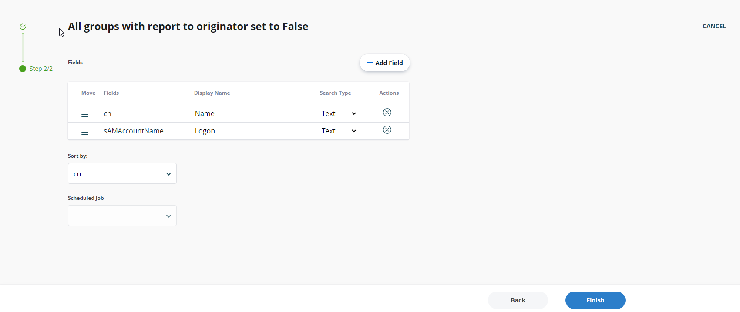This screenshot has height=312, width=740.
Task: Remove the sAMAccountName field row
Action: tap(387, 129)
